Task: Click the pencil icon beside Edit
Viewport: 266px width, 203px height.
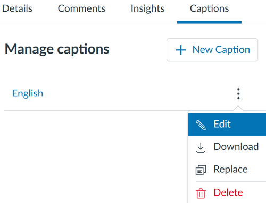Action: (x=201, y=125)
